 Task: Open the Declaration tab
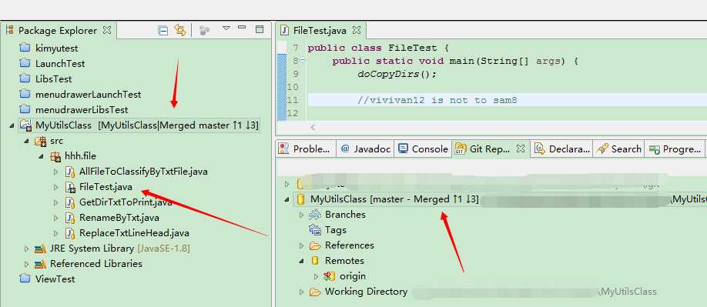[561, 148]
